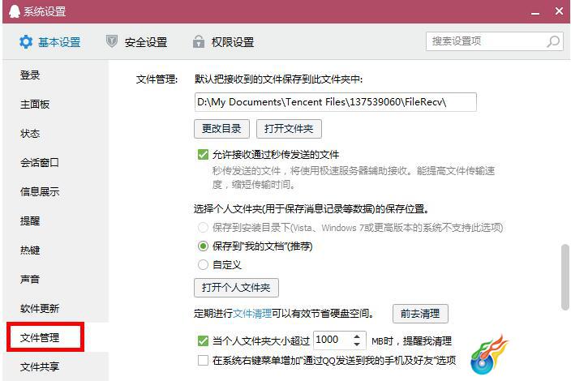Viewport: 571px width, 381px height.
Task: Choose the 自定义 radio option
Action: tap(203, 265)
